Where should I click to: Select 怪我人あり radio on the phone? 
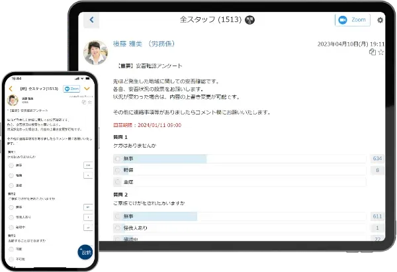[11, 217]
